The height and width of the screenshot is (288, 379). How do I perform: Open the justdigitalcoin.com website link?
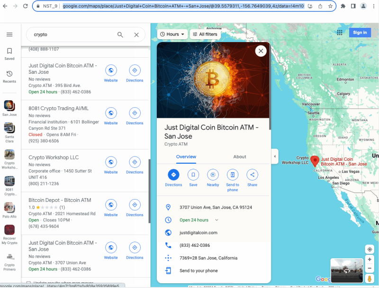tap(199, 233)
